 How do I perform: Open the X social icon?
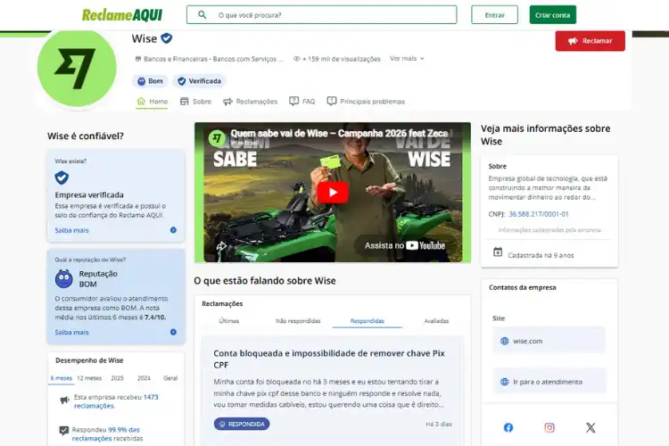pyautogui.click(x=591, y=427)
